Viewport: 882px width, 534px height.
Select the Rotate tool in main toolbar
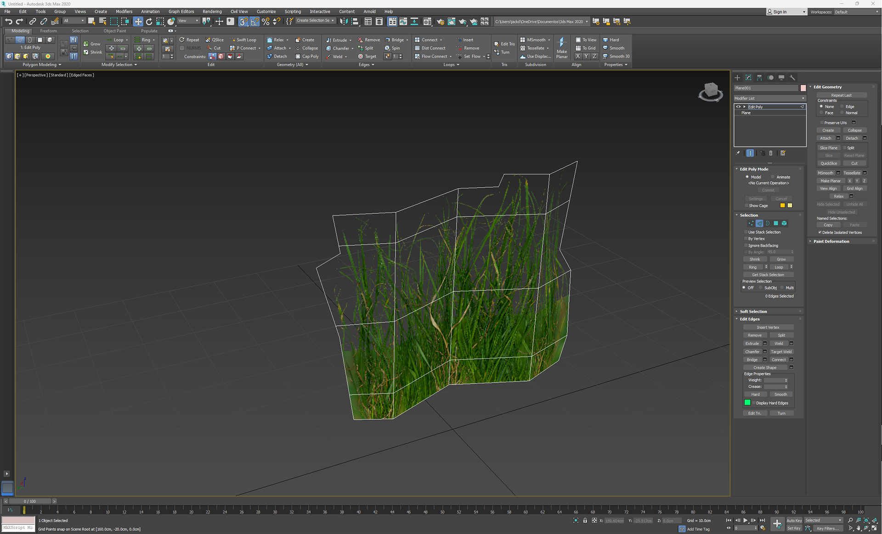point(149,22)
